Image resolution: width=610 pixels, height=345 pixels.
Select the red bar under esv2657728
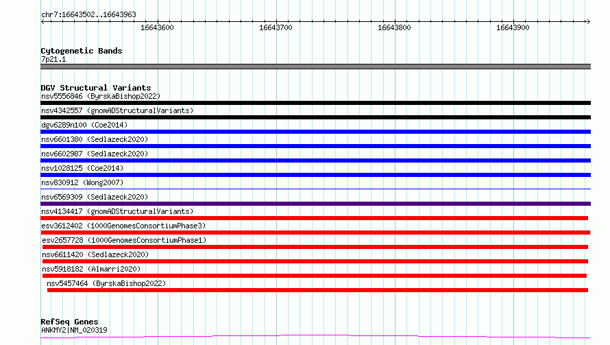[x=315, y=247]
